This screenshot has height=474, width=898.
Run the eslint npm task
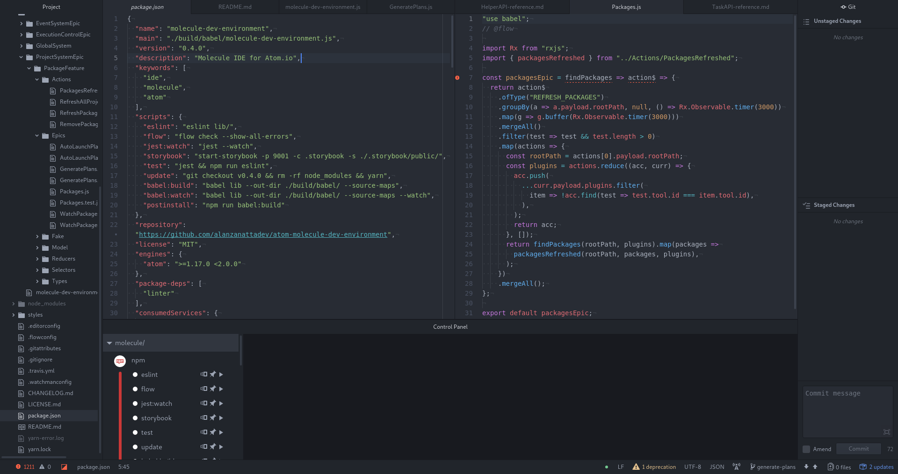(221, 375)
